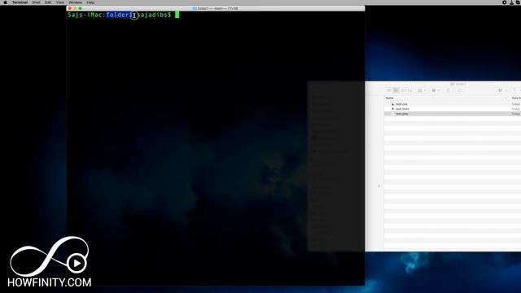Click the highlighted folder1 text in Terminal prompt
Image resolution: width=521 pixels, height=293 pixels.
120,15
